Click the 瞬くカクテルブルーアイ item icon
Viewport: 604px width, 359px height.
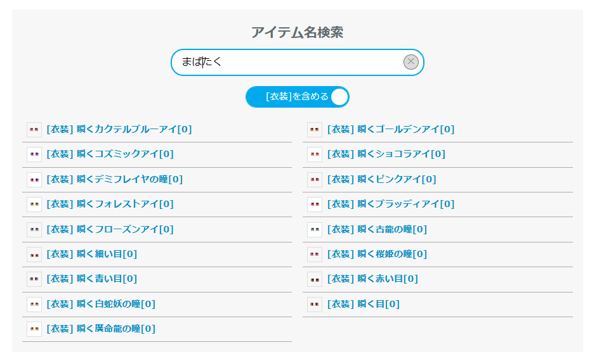click(x=34, y=130)
